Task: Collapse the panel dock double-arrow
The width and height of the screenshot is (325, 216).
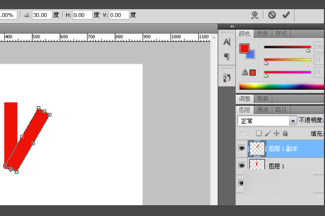Action: click(x=232, y=26)
